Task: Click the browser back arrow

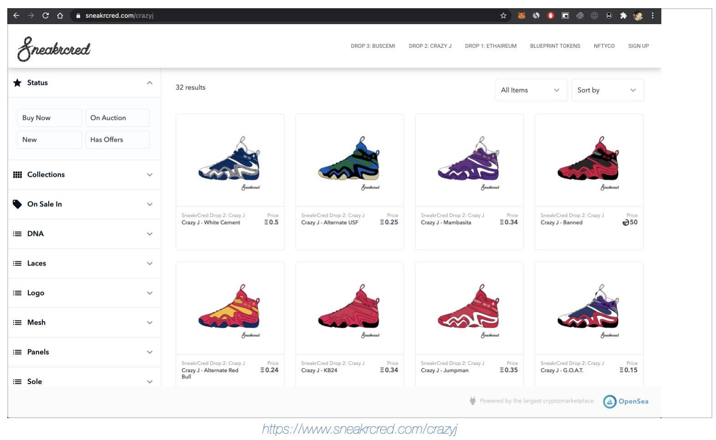Action: [16, 15]
